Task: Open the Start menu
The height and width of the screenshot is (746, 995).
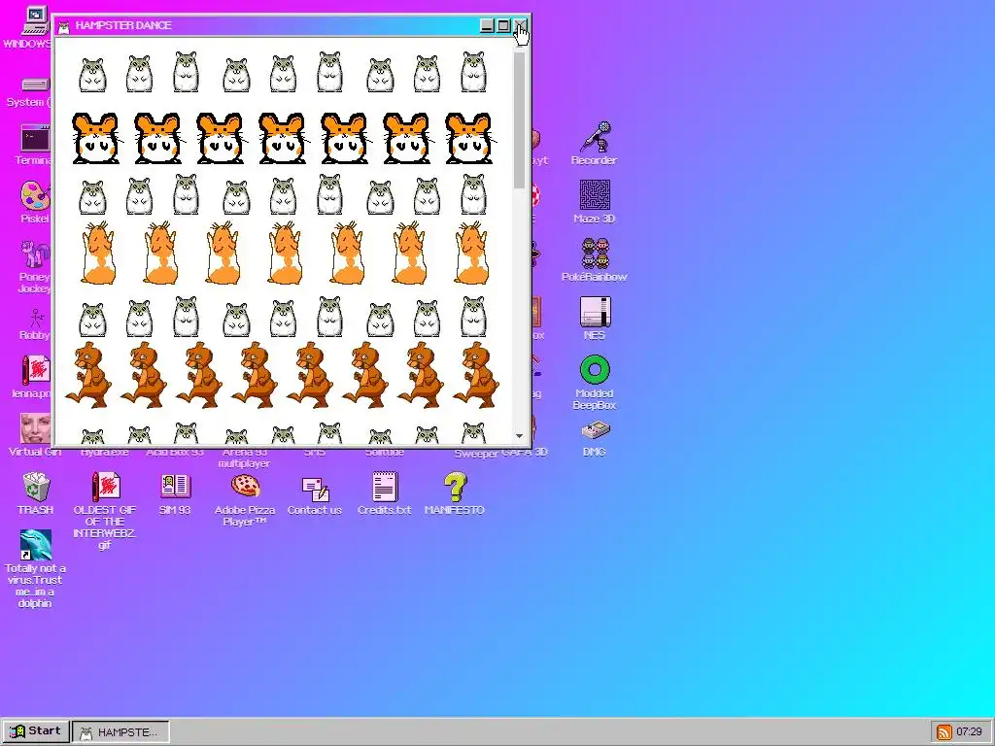Action: (x=36, y=731)
